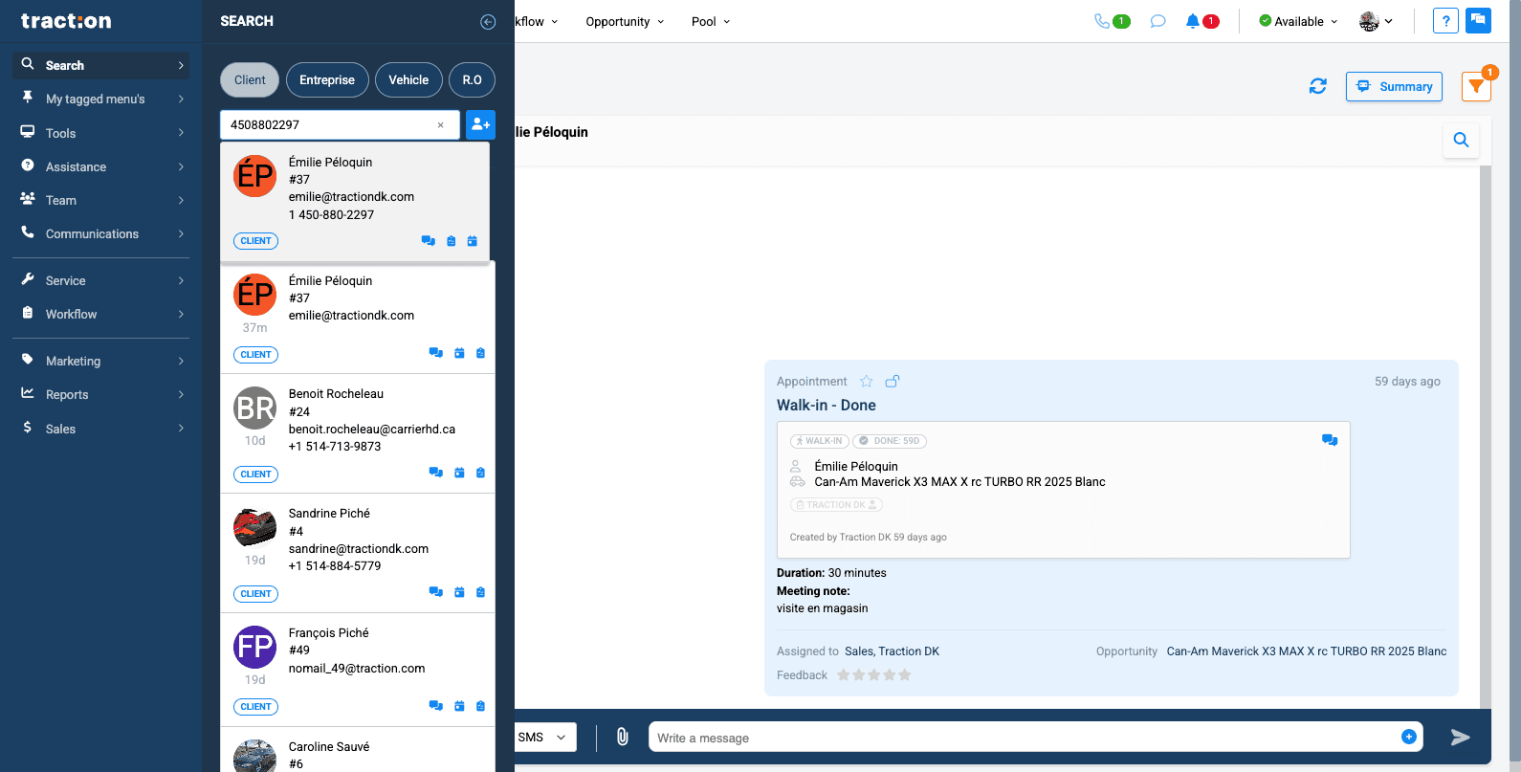Click the magnifier icon in the conversation header
Viewport: 1521px width, 772px height.
(1461, 140)
